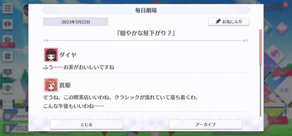This screenshot has width=292, height=136.
Task: Click the fullscreen frame icon
Action: coord(8,104)
